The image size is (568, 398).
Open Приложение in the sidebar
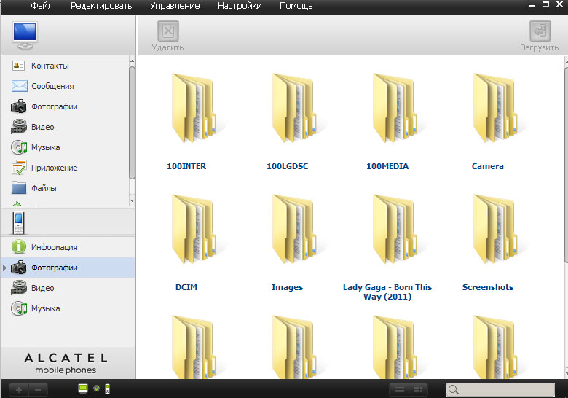point(54,168)
